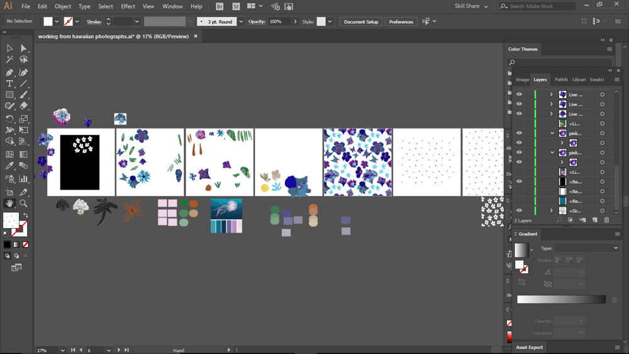
Task: Select the Direct Selection tool
Action: [24, 49]
